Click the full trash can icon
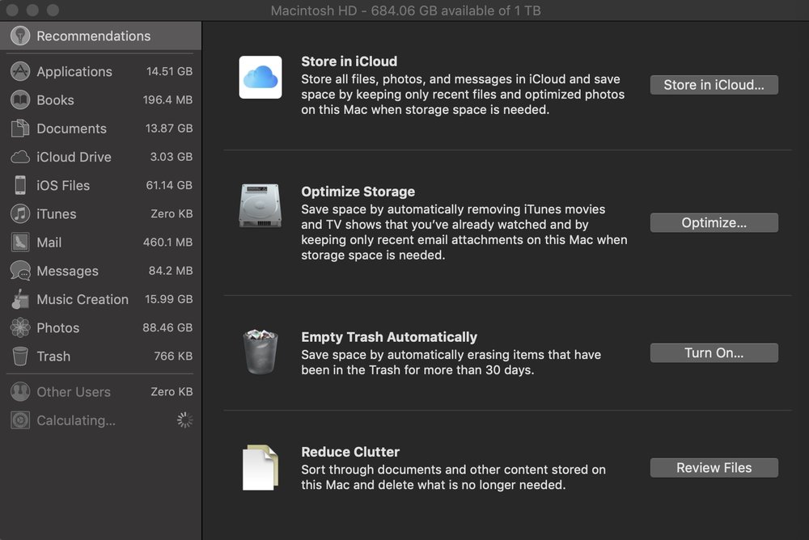Image resolution: width=809 pixels, height=540 pixels. pyautogui.click(x=260, y=352)
